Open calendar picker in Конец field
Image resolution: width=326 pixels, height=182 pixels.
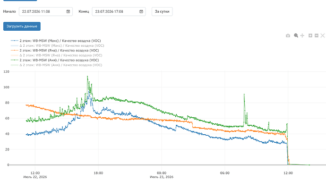(x=141, y=12)
